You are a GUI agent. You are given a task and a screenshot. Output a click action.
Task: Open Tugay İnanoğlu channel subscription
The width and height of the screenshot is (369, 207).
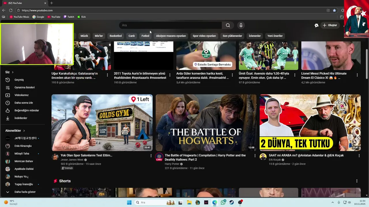click(x=23, y=184)
